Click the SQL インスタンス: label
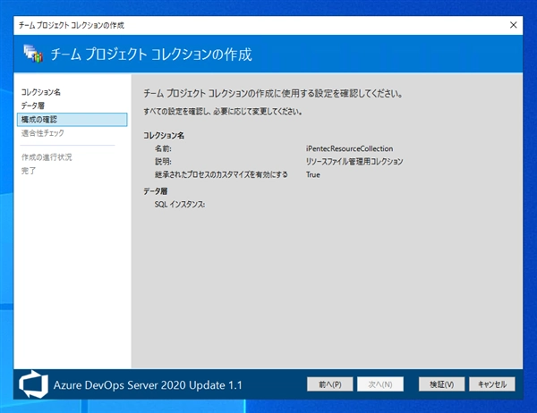This screenshot has height=413, width=537. point(180,205)
